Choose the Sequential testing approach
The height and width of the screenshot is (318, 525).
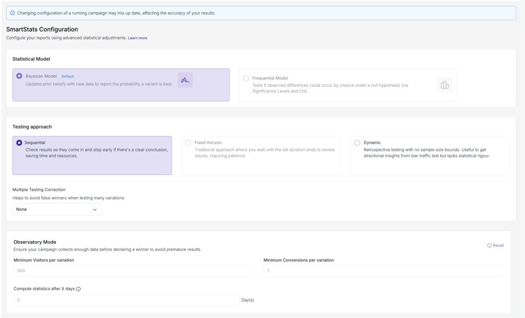coord(19,143)
